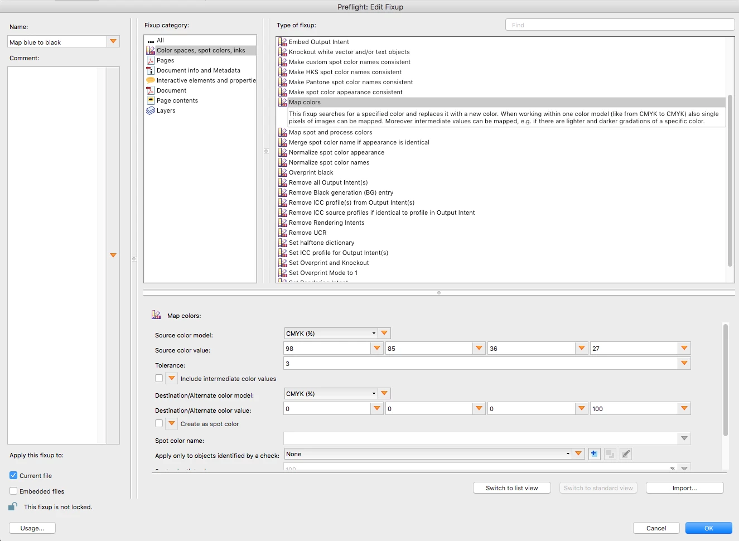Screen dimensions: 739x541
Task: Click the Interactive elements category icon
Action: [151, 80]
